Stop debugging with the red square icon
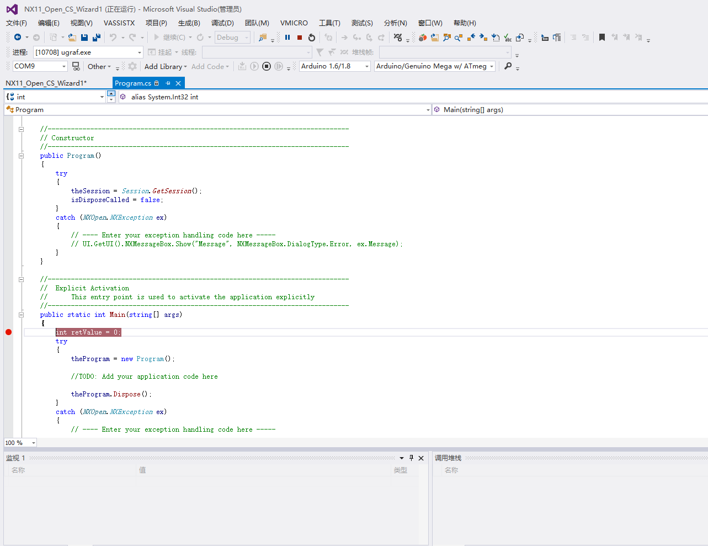Screen dimensions: 708x546 point(299,37)
